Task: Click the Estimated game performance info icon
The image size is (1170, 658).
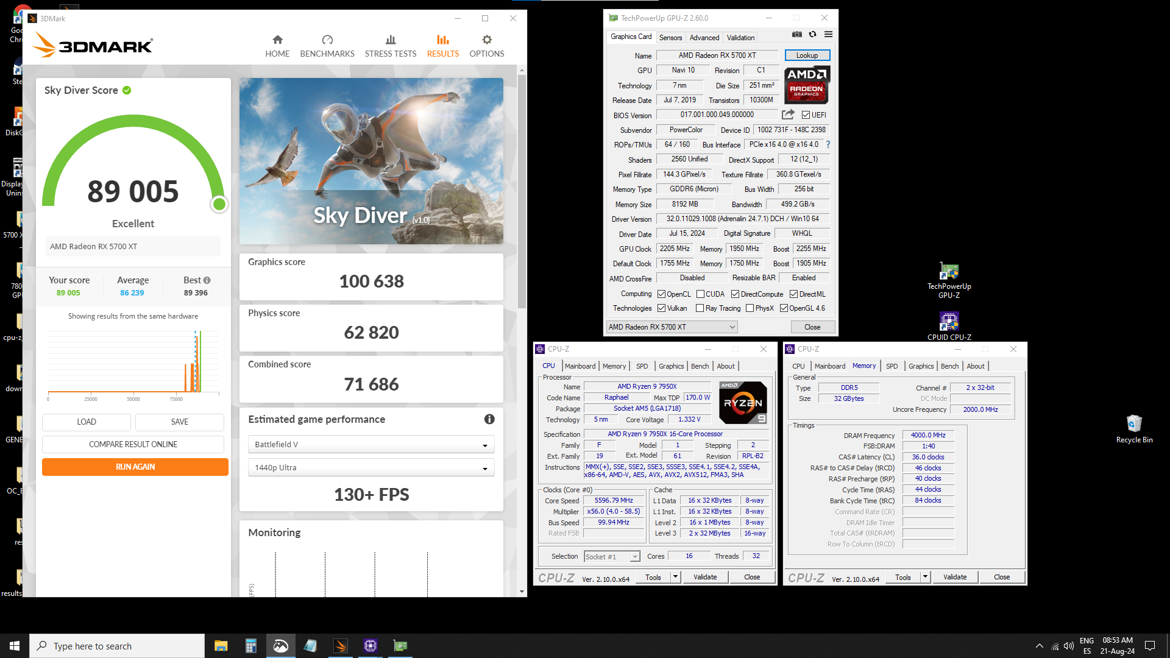Action: coord(489,419)
